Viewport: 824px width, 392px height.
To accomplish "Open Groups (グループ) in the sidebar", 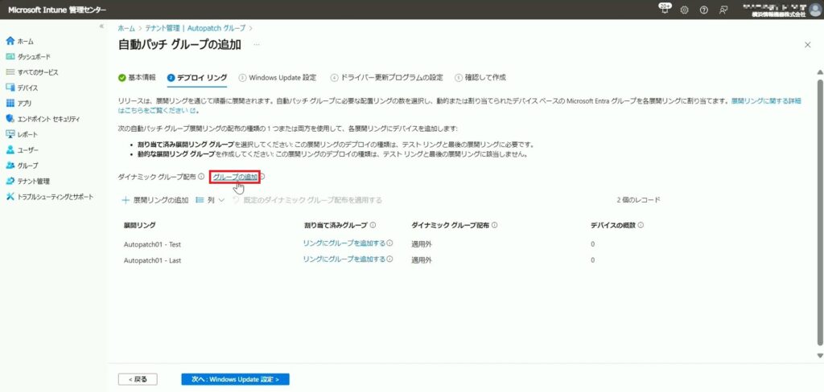I will 22,165.
